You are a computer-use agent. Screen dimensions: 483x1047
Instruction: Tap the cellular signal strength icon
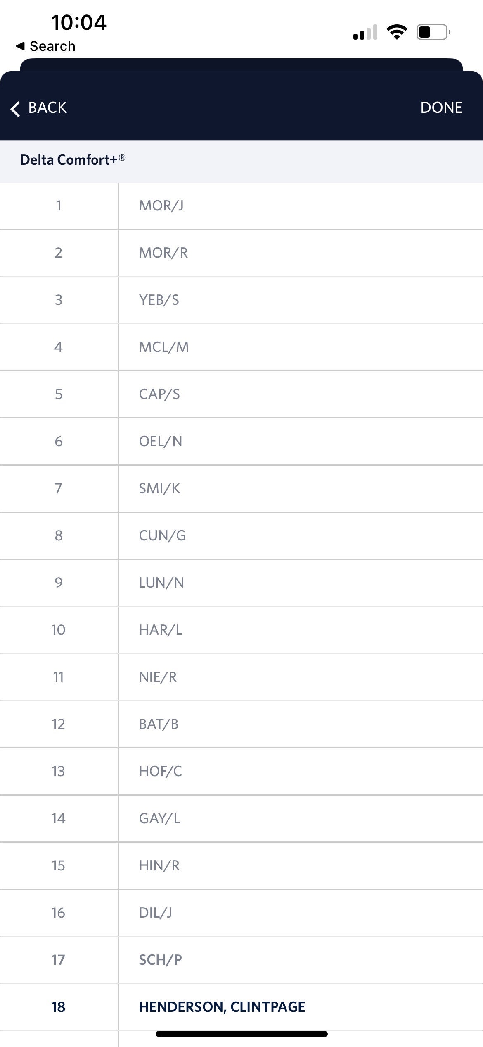point(365,32)
